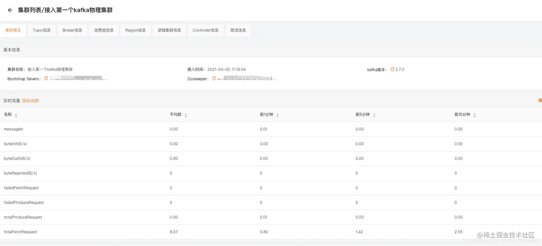Click the failedFetchRequest row name
The image size is (542, 246).
pyautogui.click(x=22, y=188)
